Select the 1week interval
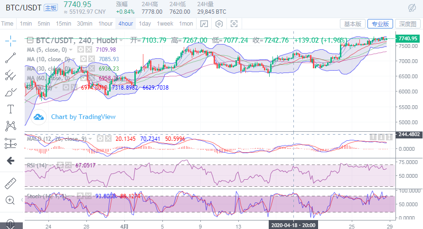 click(x=165, y=24)
